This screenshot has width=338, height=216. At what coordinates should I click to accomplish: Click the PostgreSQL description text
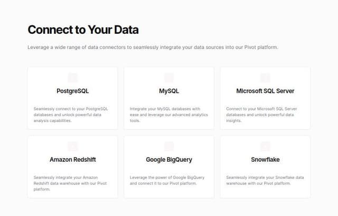coord(71,115)
